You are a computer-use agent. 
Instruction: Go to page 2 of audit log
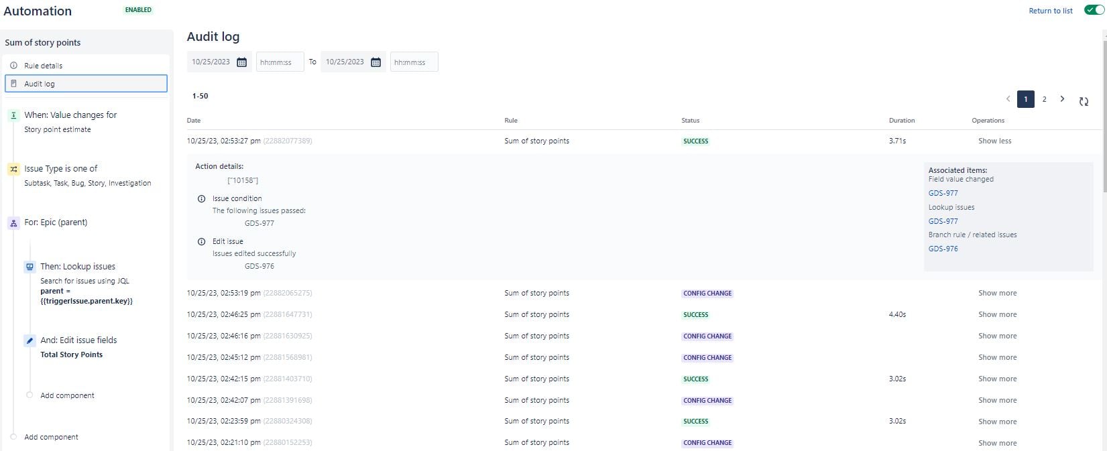(1044, 99)
